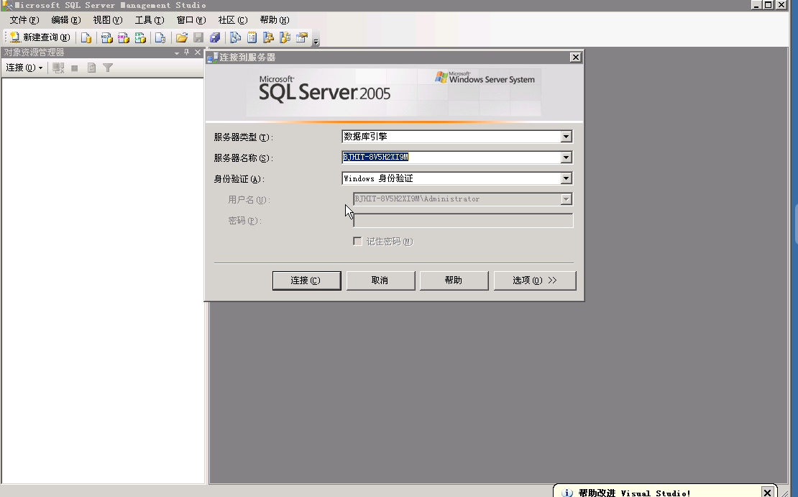Open the 工具(T) menu
This screenshot has width=798, height=497.
[x=150, y=20]
